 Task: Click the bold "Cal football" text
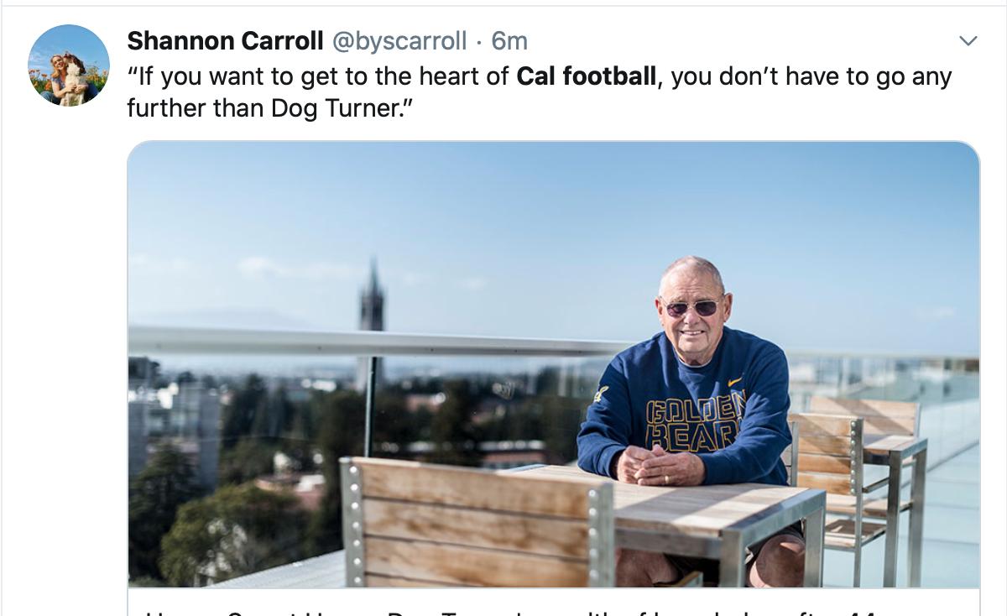coord(586,77)
